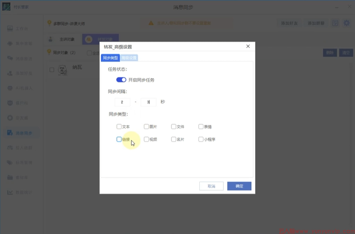
Task: Click the 确定 button
Action: (239, 186)
